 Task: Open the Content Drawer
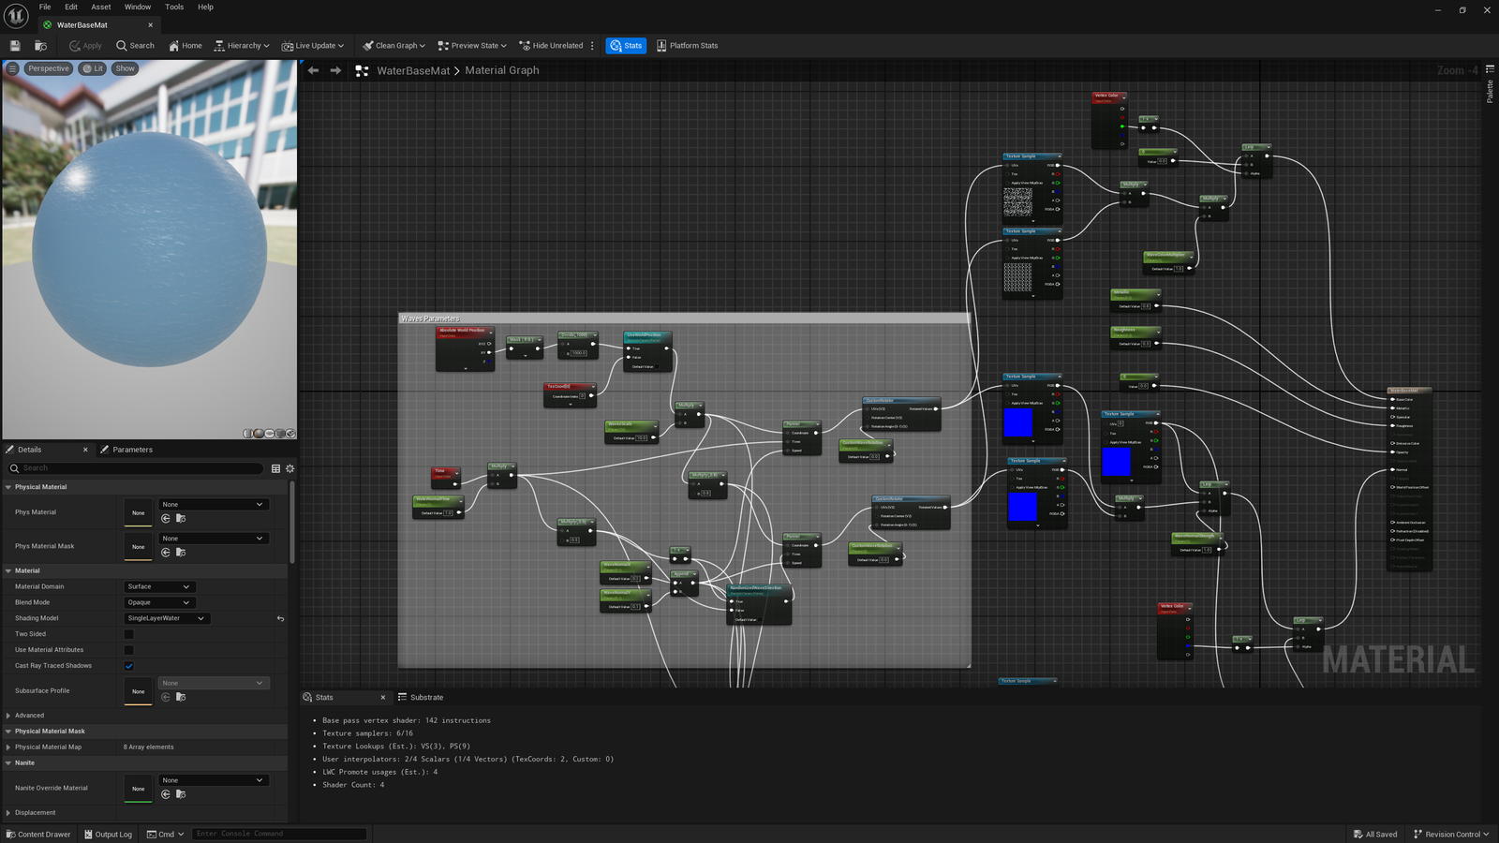[38, 834]
